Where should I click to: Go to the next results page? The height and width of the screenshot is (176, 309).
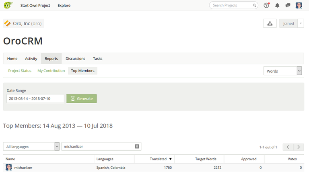[299, 147]
